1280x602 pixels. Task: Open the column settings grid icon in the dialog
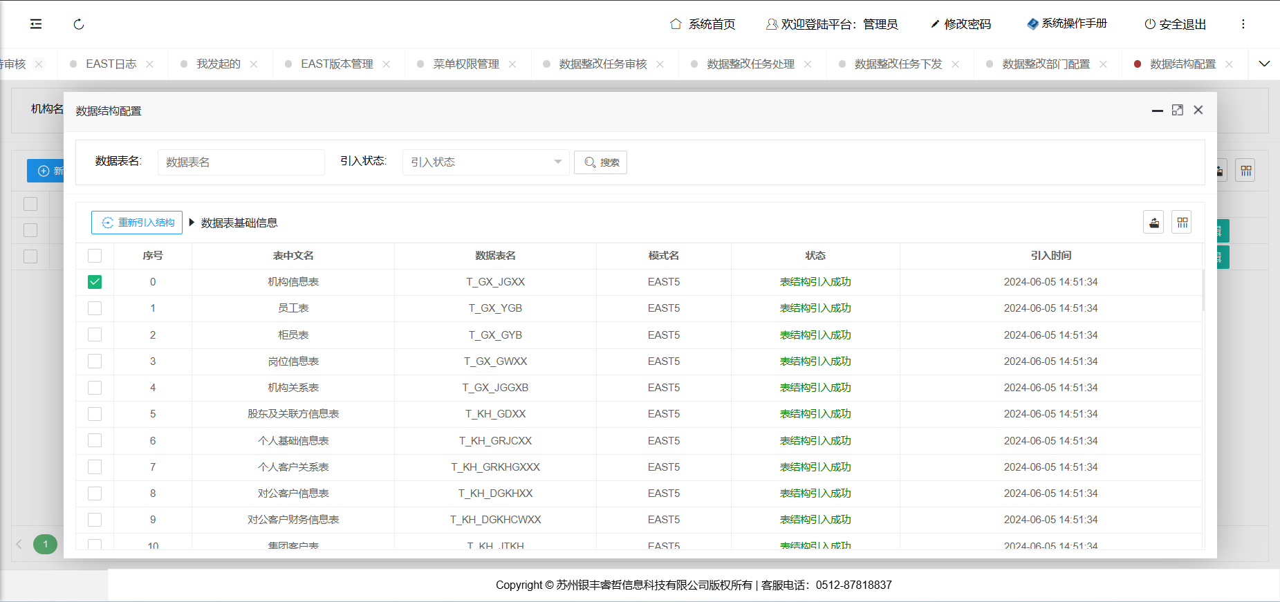tap(1182, 223)
